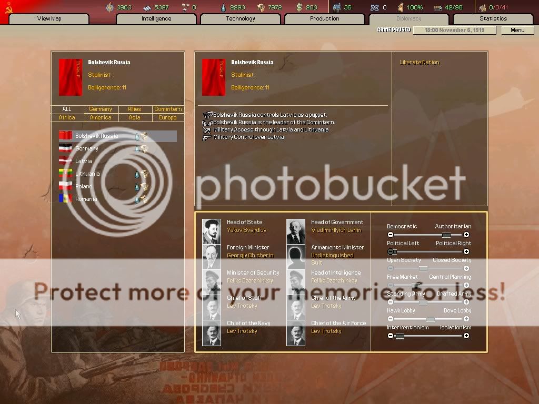The width and height of the screenshot is (539, 404).
Task: Click the Liberate Nation diplomatic action
Action: [419, 62]
